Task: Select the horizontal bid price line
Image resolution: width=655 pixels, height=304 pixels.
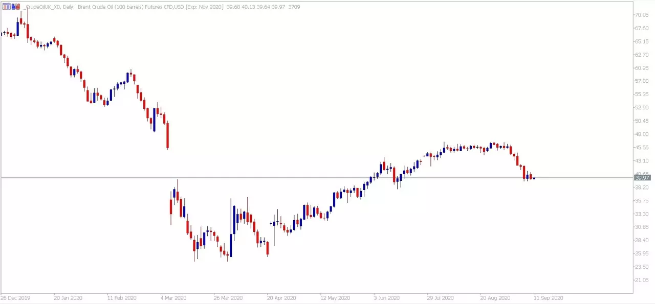Action: pyautogui.click(x=317, y=178)
